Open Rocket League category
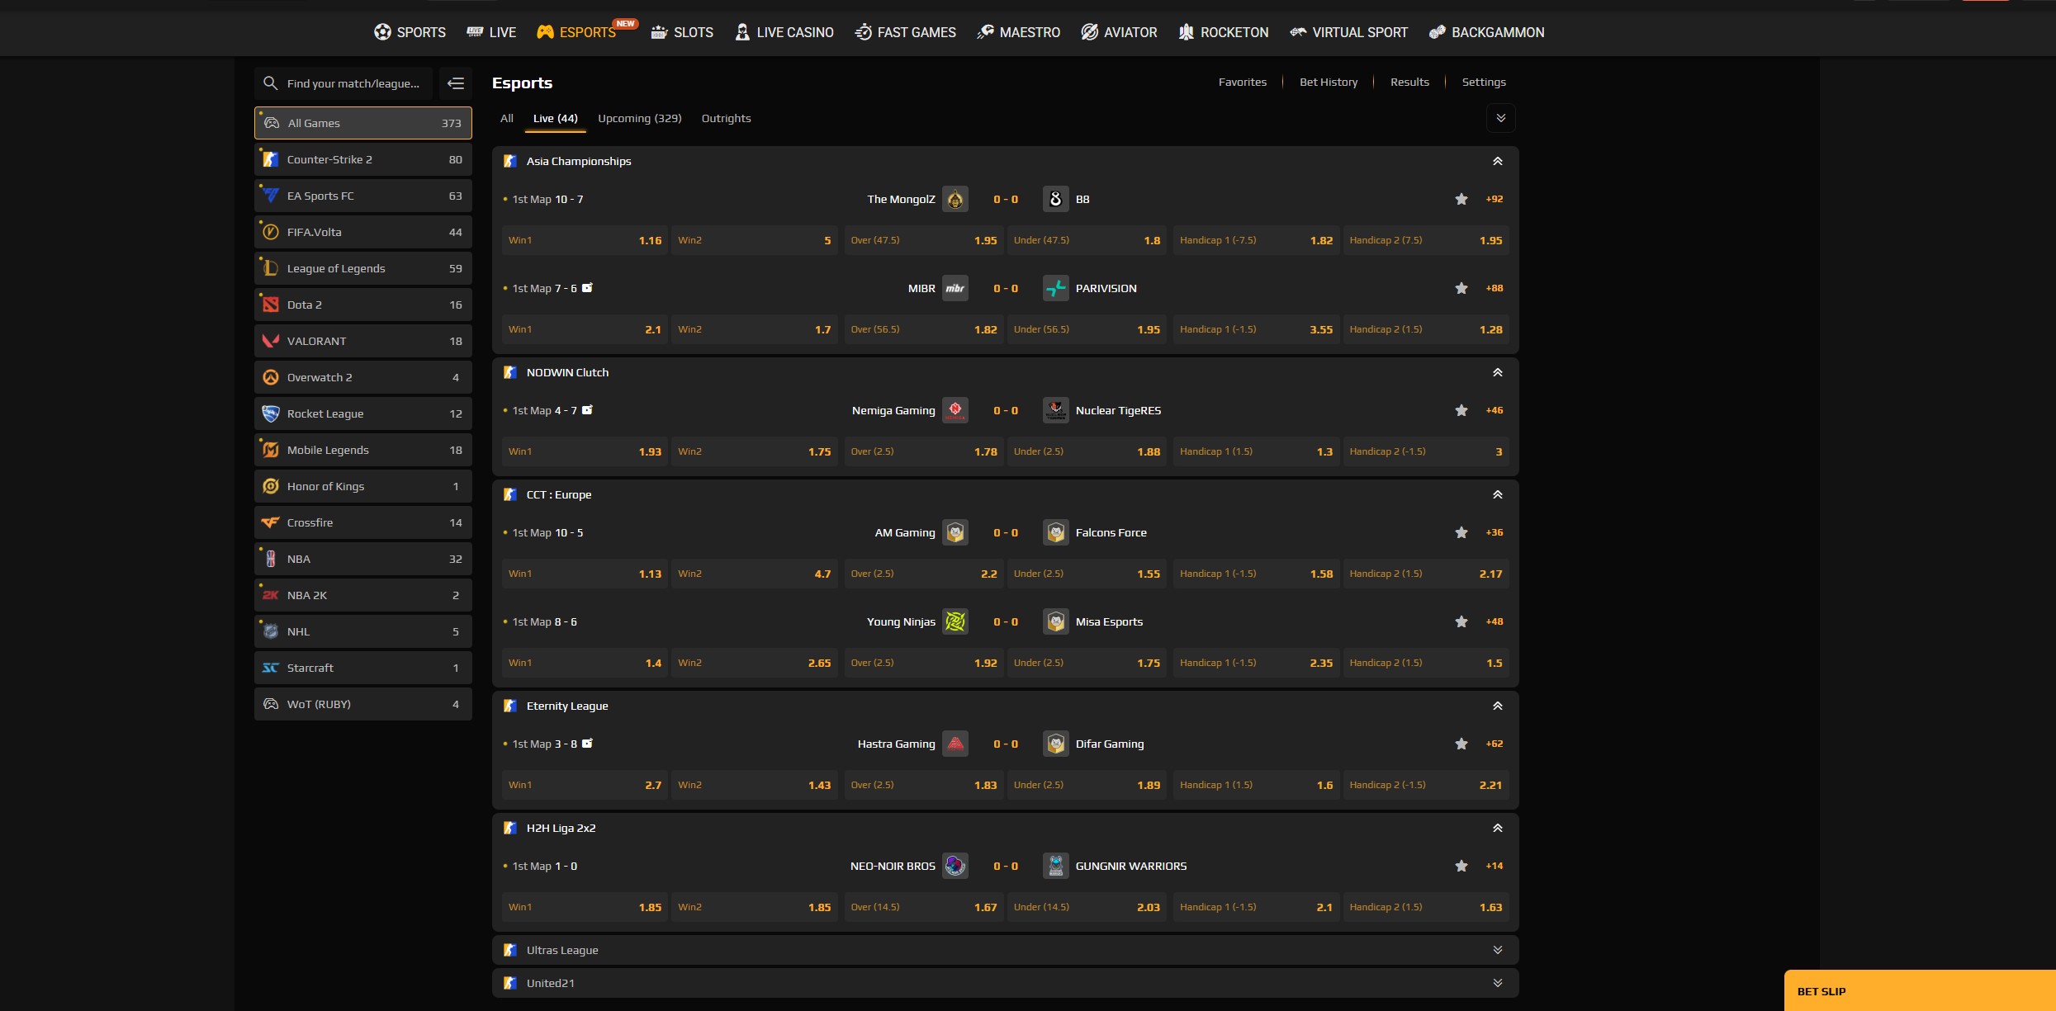The width and height of the screenshot is (2056, 1011). 363,413
